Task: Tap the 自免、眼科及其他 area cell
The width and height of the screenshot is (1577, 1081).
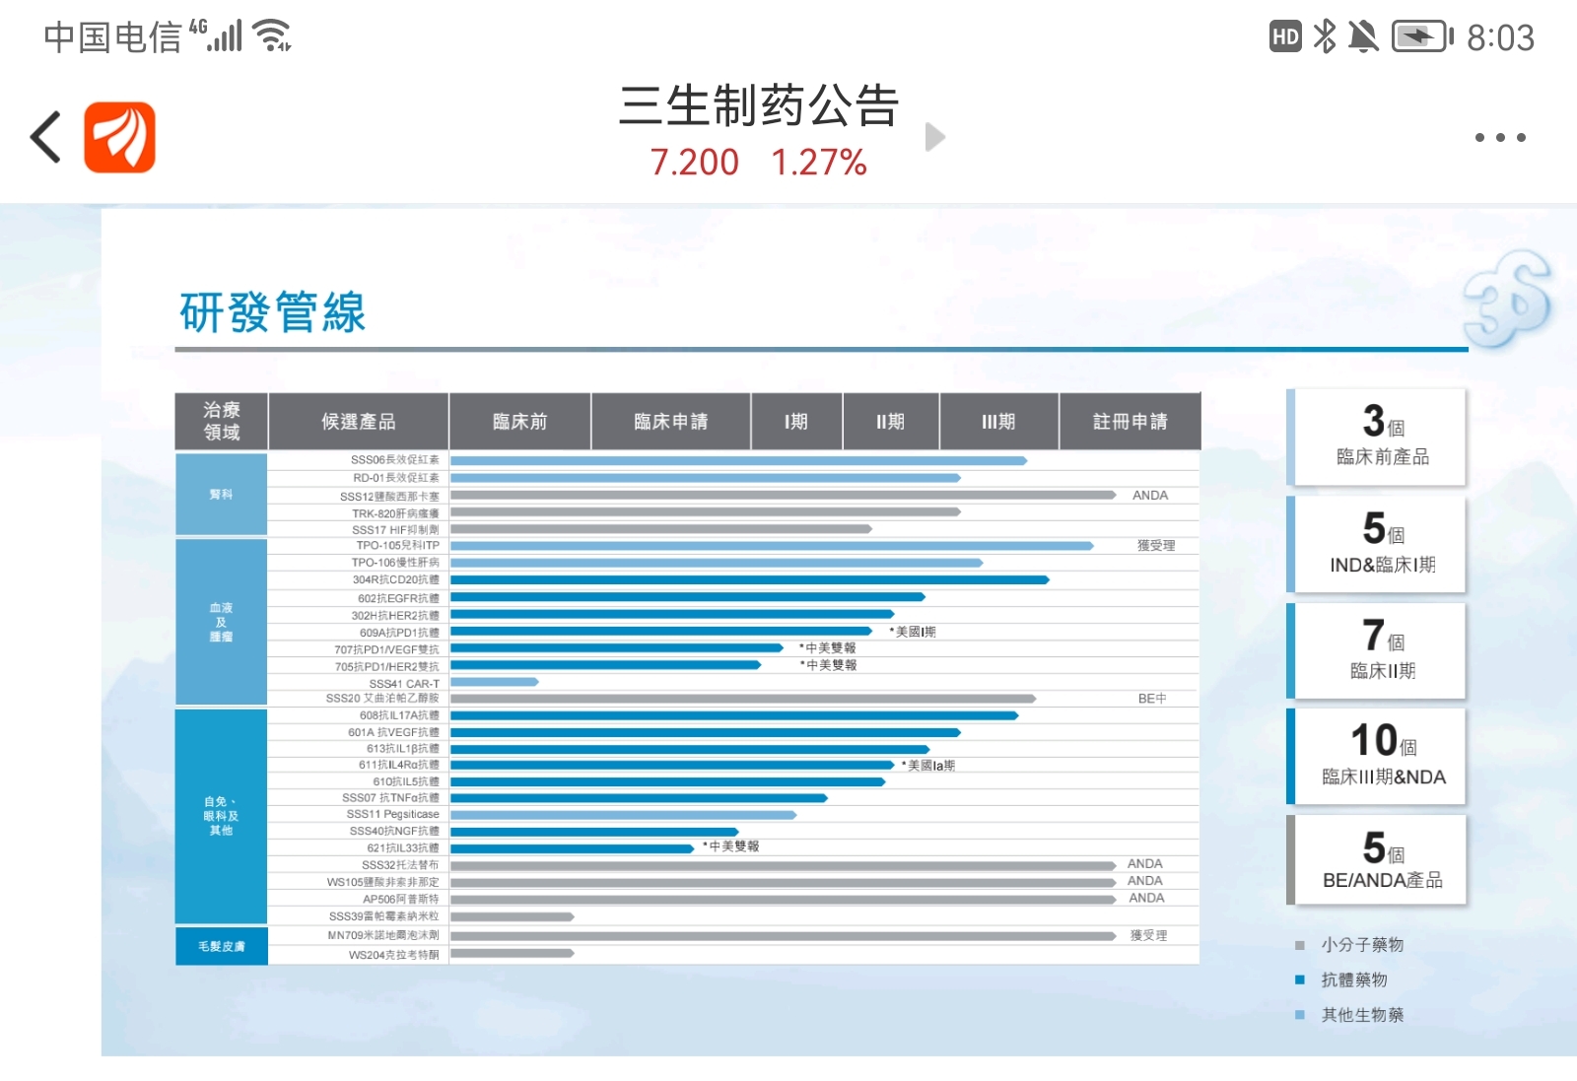Action: tap(221, 816)
